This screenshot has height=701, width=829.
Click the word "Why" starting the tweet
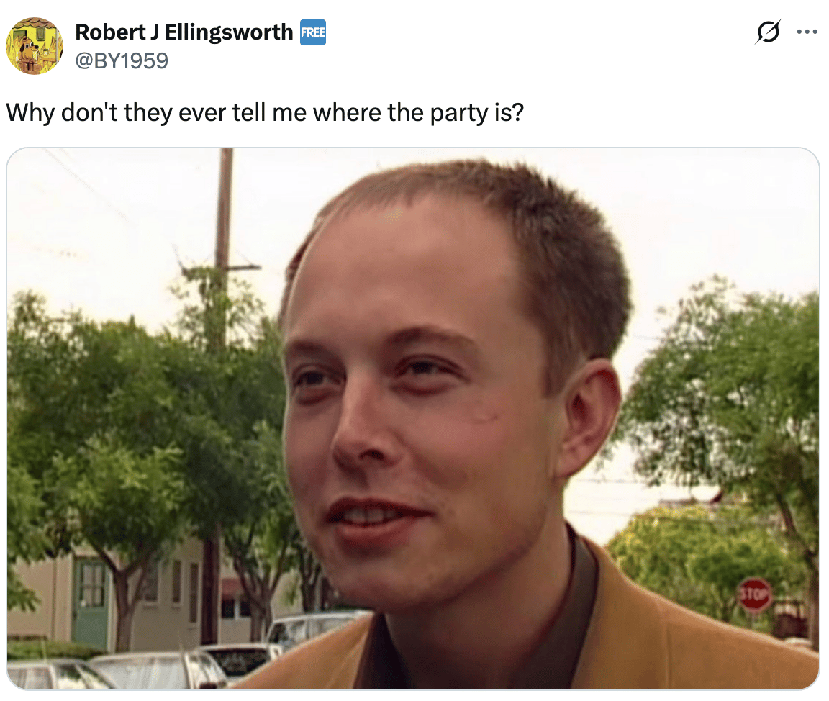pos(30,112)
